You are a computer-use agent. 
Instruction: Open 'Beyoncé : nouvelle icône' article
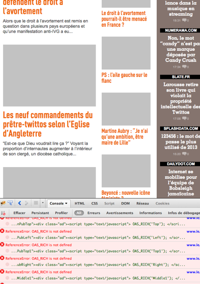pos(126,194)
